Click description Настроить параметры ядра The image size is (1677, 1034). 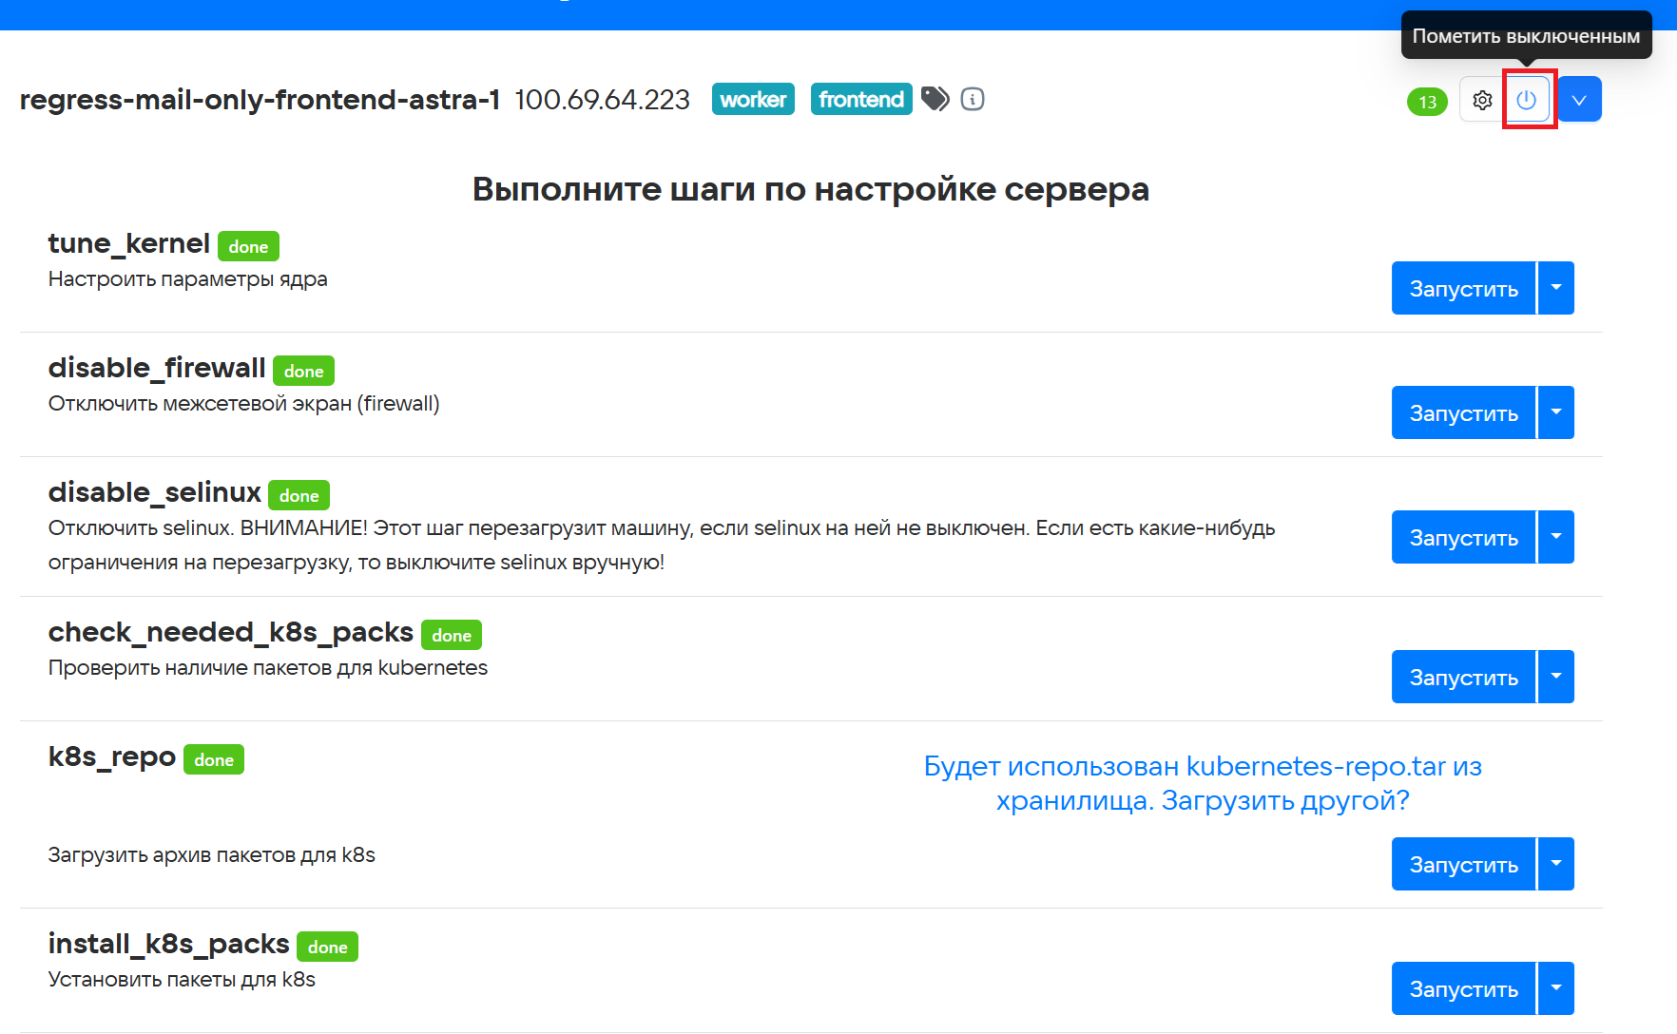click(187, 279)
